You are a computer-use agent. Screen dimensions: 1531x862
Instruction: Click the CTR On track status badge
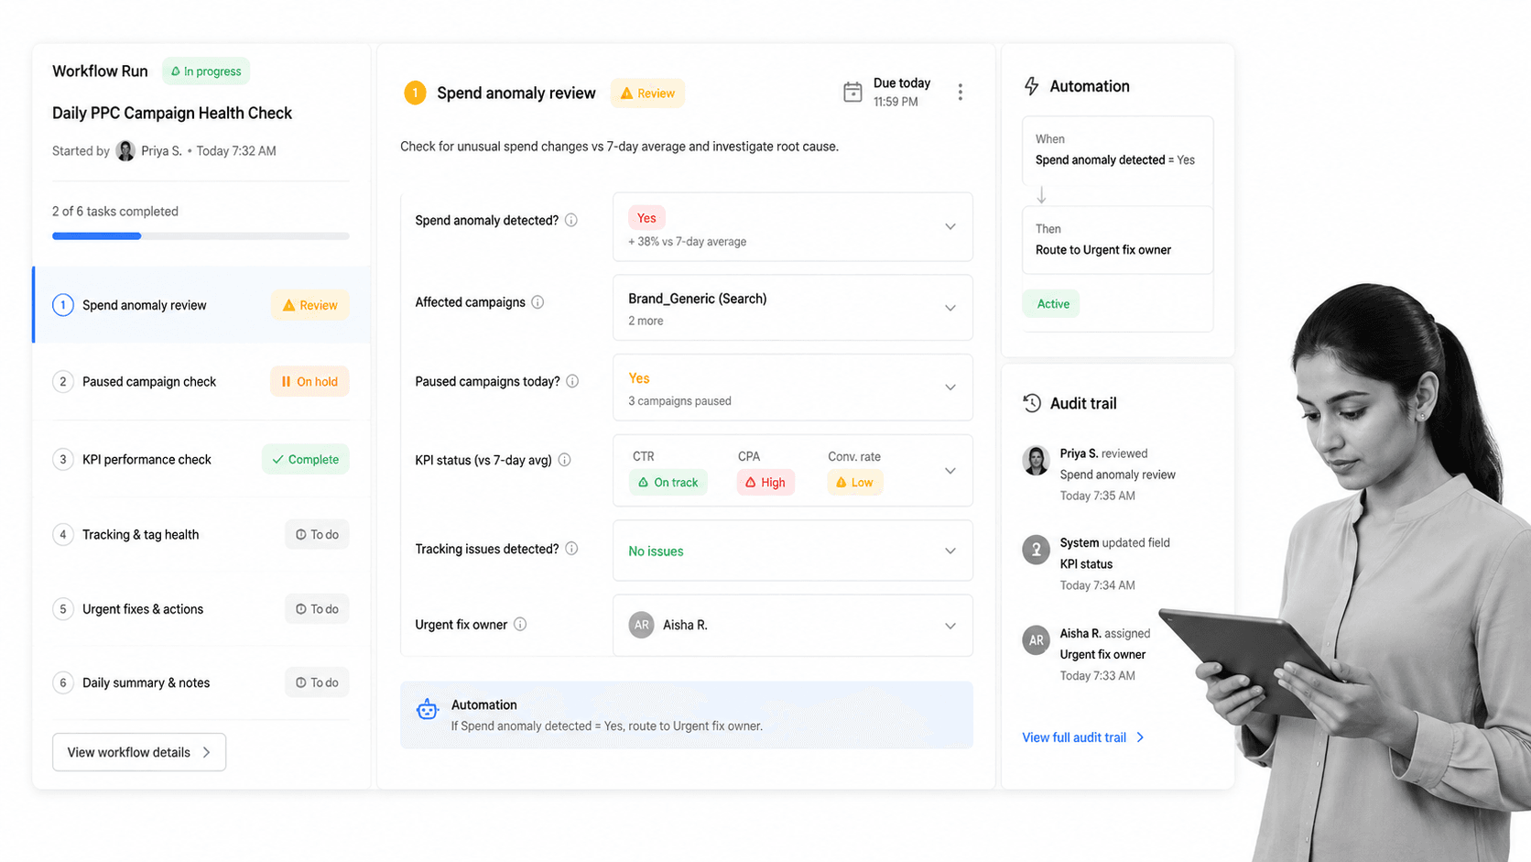pyautogui.click(x=668, y=483)
